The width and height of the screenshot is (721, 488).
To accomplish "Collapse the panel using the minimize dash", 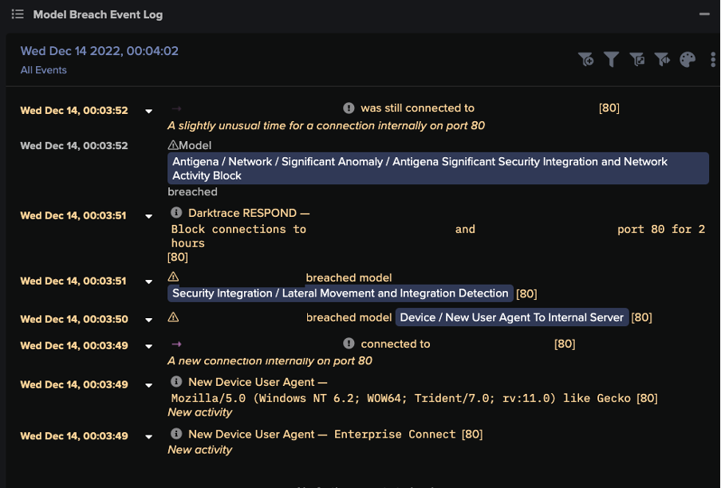I will [704, 14].
